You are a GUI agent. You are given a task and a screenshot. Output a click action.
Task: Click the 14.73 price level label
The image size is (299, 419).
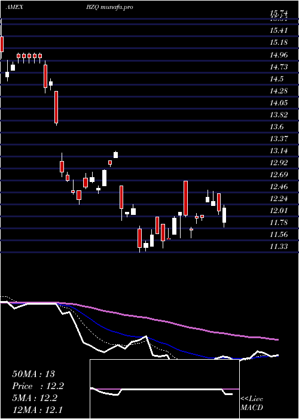coord(279,67)
